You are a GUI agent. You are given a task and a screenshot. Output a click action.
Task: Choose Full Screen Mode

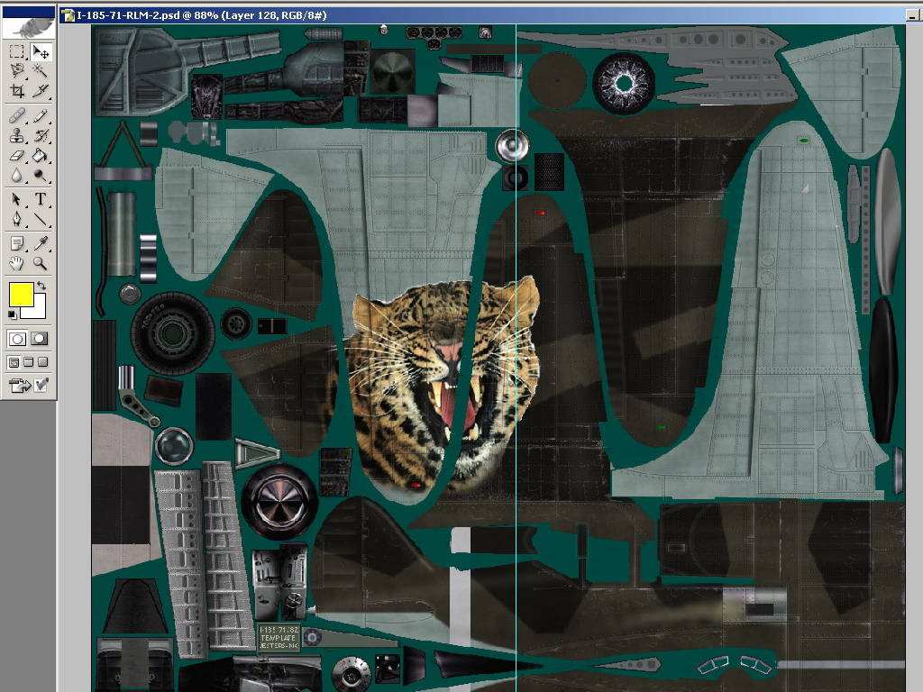pos(43,362)
